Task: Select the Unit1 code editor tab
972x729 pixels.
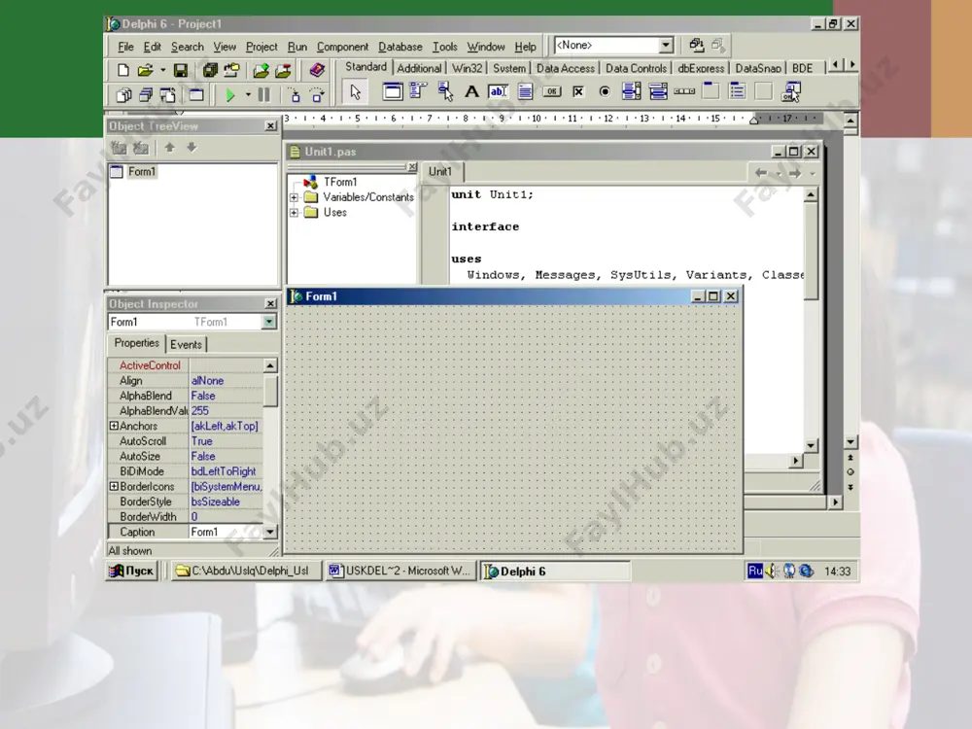Action: point(440,172)
